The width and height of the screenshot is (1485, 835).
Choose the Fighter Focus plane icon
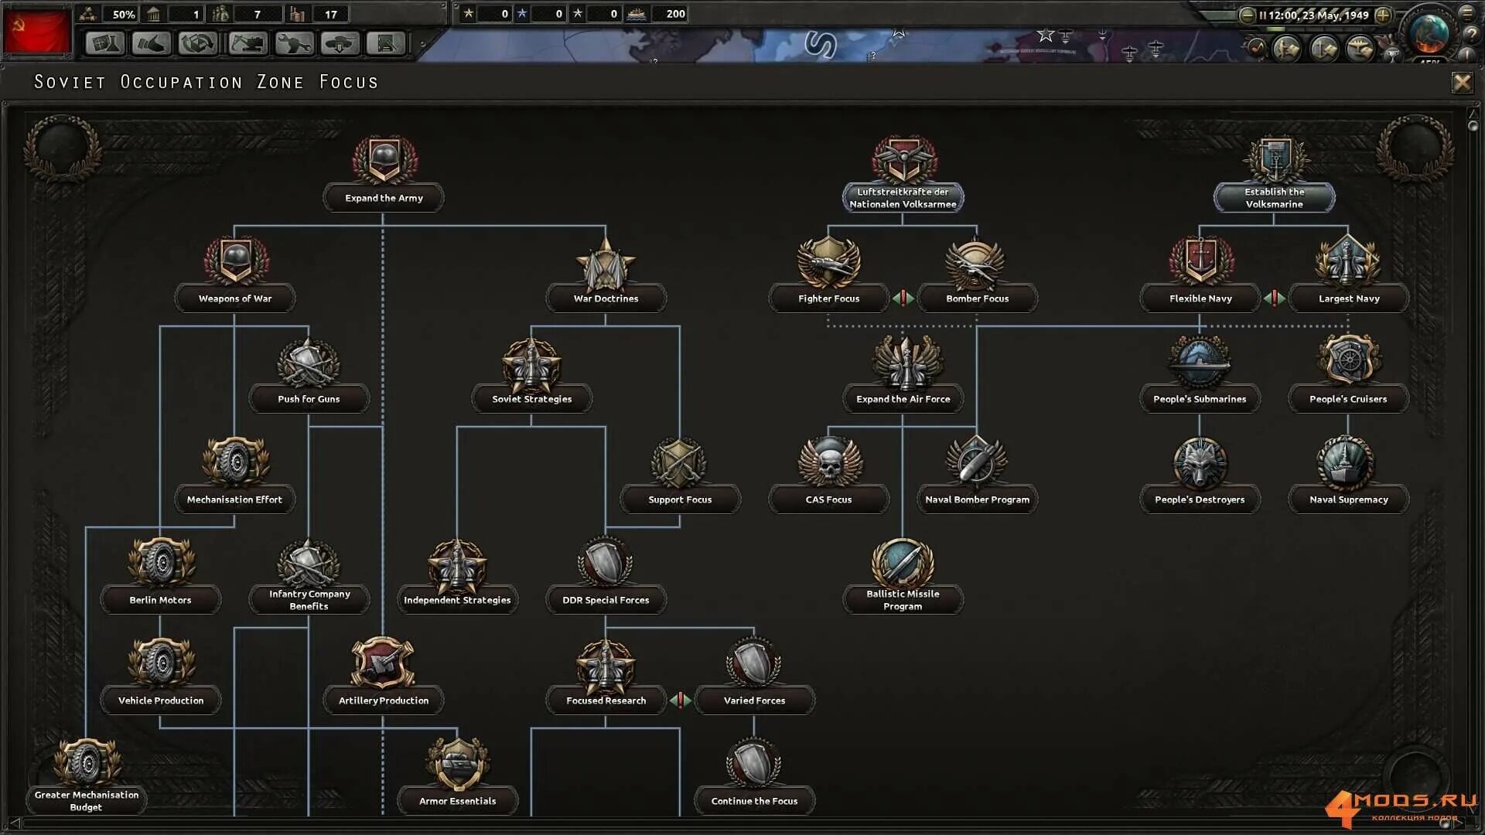[829, 262]
